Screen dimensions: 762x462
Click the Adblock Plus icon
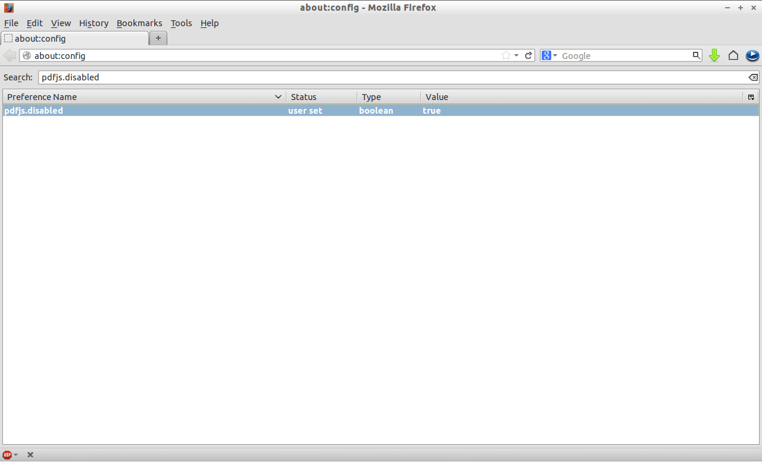(7, 455)
